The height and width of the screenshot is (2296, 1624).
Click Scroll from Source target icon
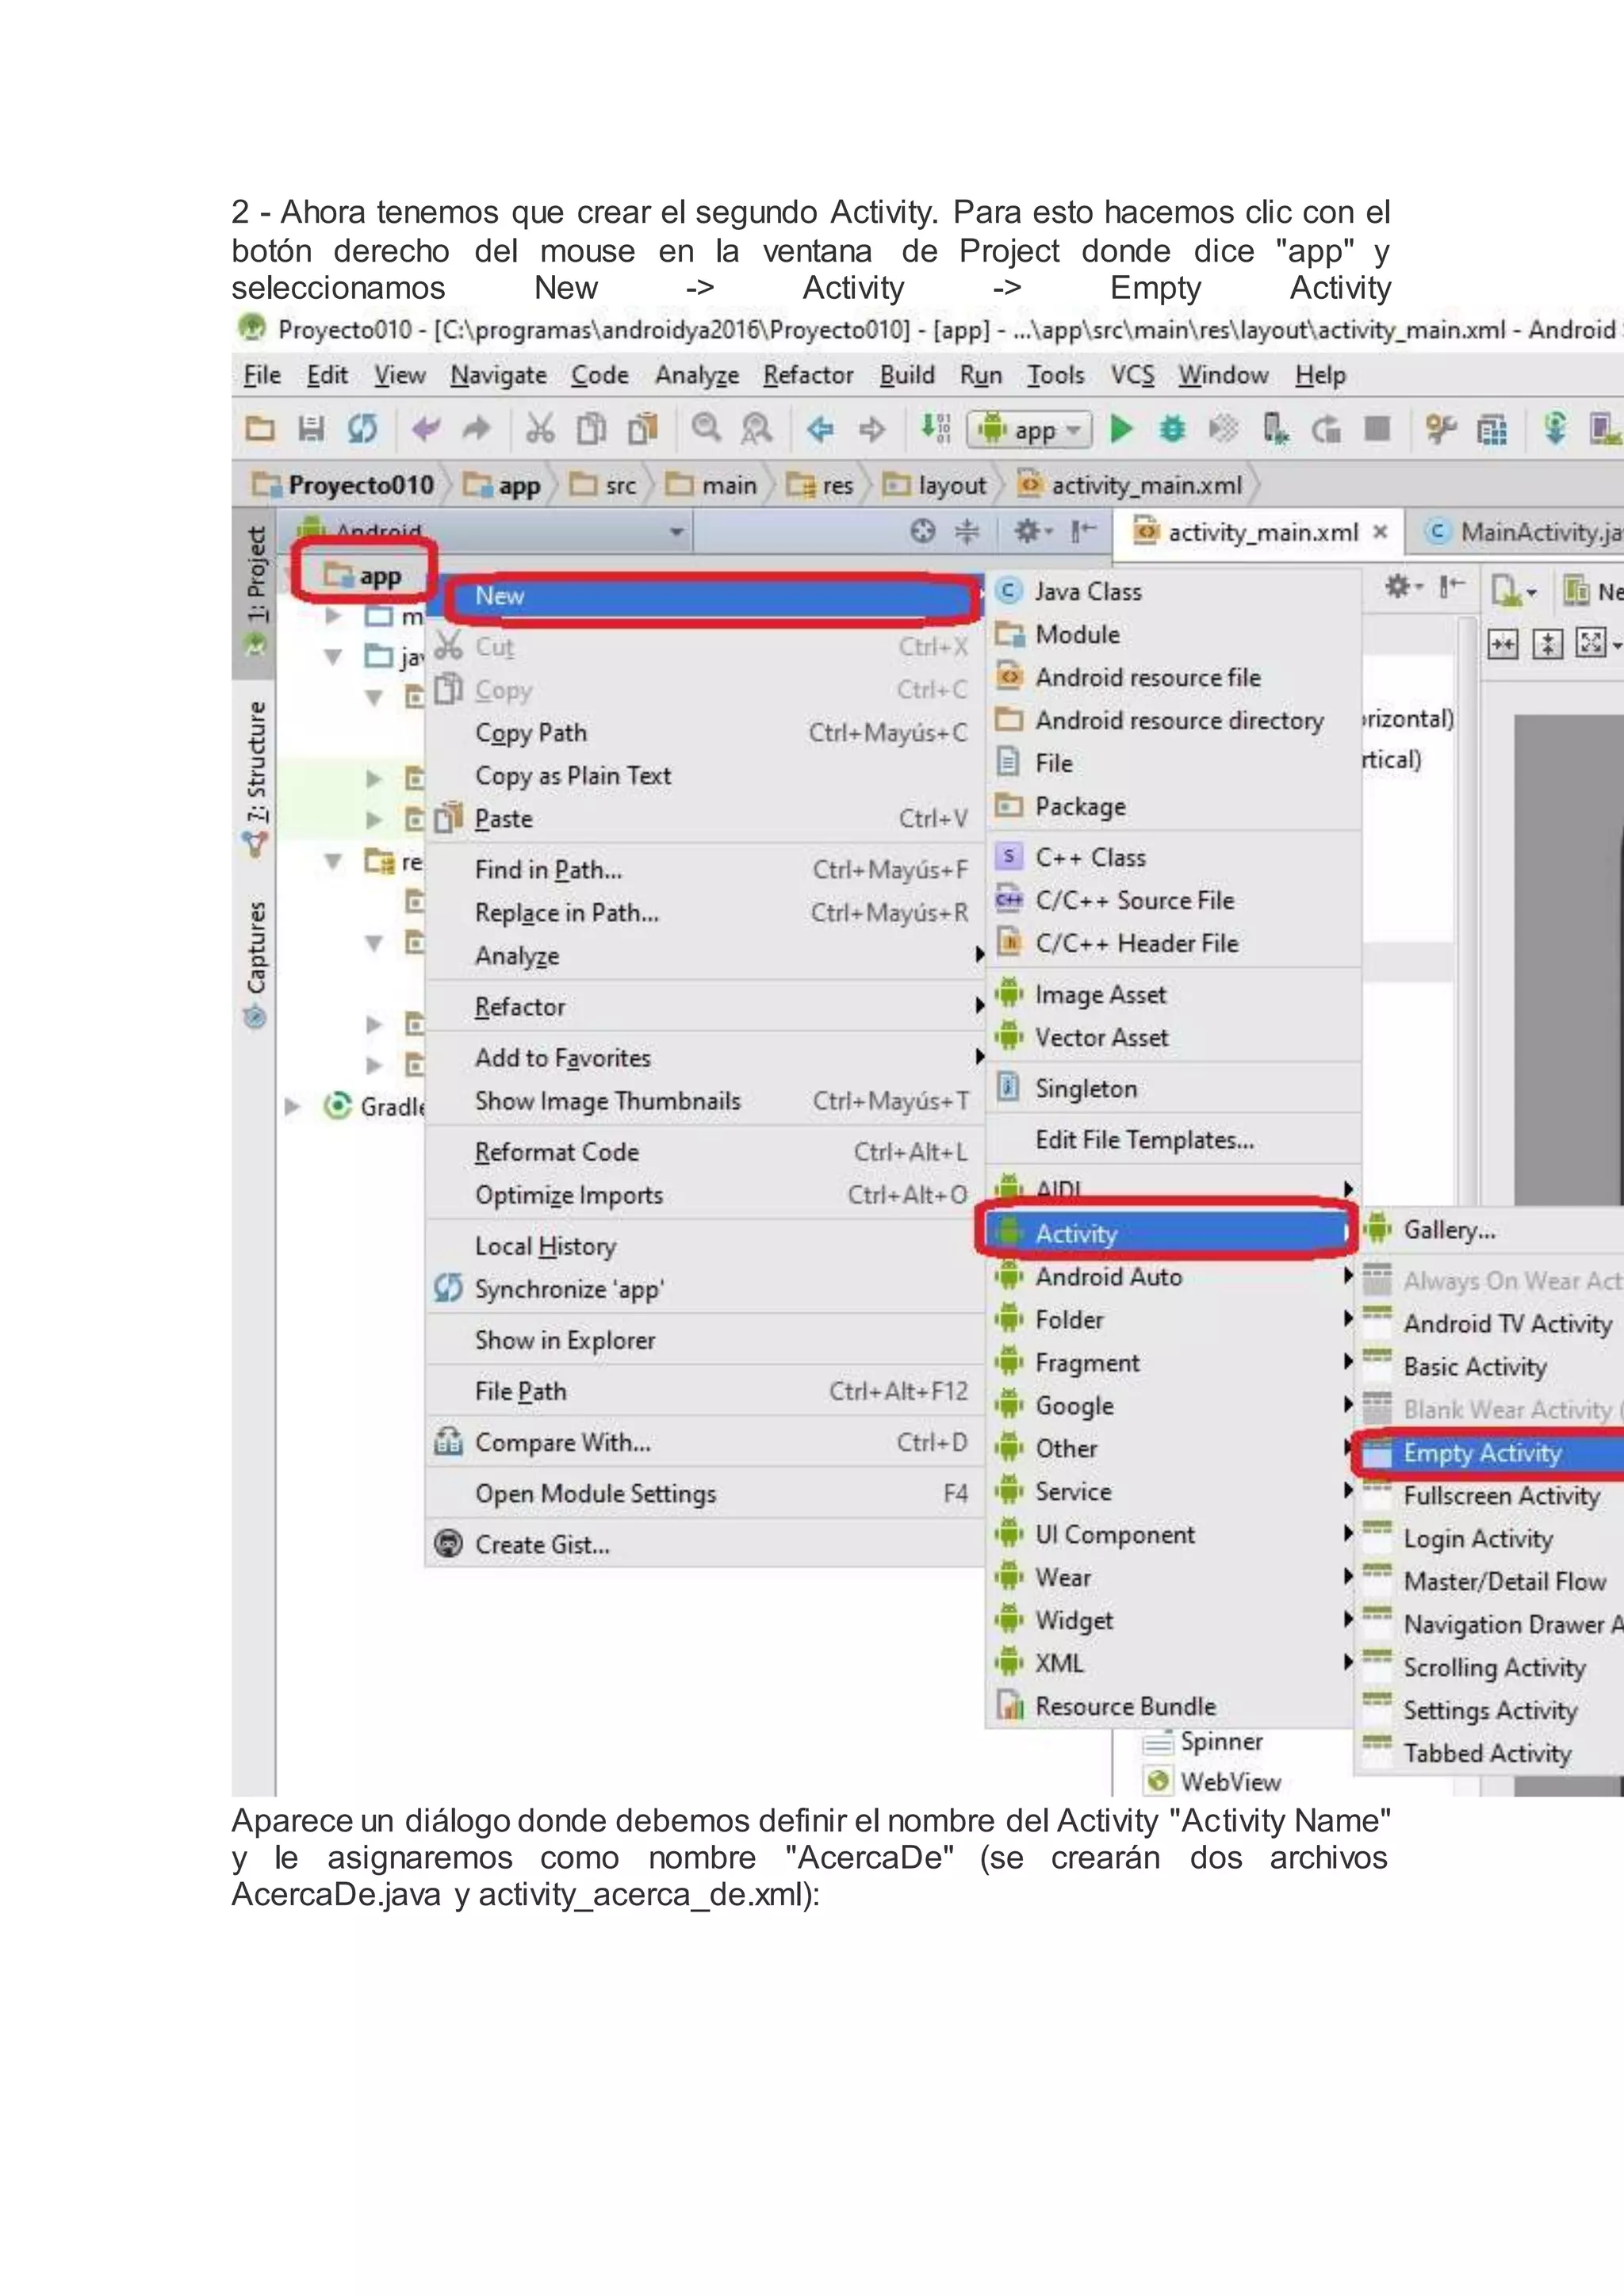[922, 531]
